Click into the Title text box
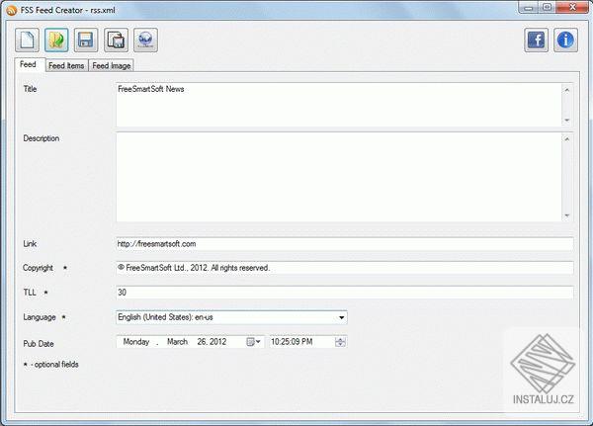The image size is (593, 426). pos(339,105)
